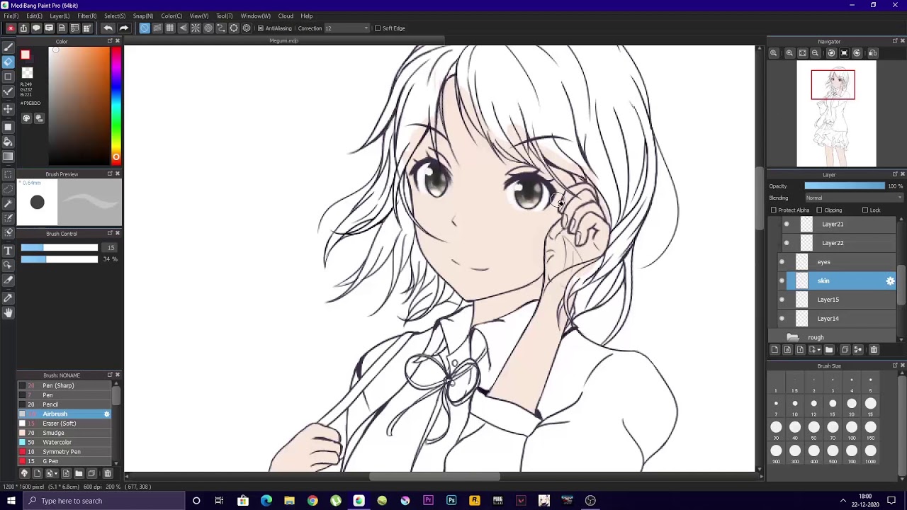The image size is (907, 510).
Task: Hide the skin layer
Action: pos(782,281)
